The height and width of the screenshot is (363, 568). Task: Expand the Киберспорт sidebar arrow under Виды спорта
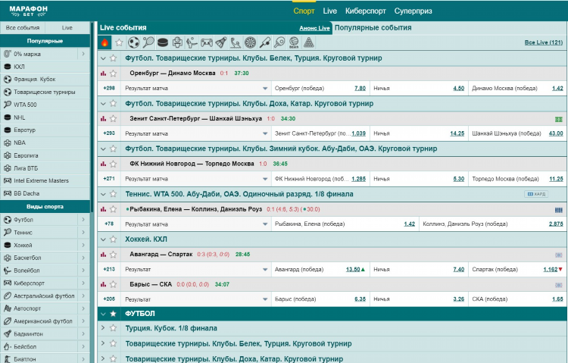click(83, 283)
